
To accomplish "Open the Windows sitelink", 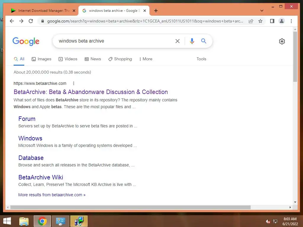I will coord(30,138).
